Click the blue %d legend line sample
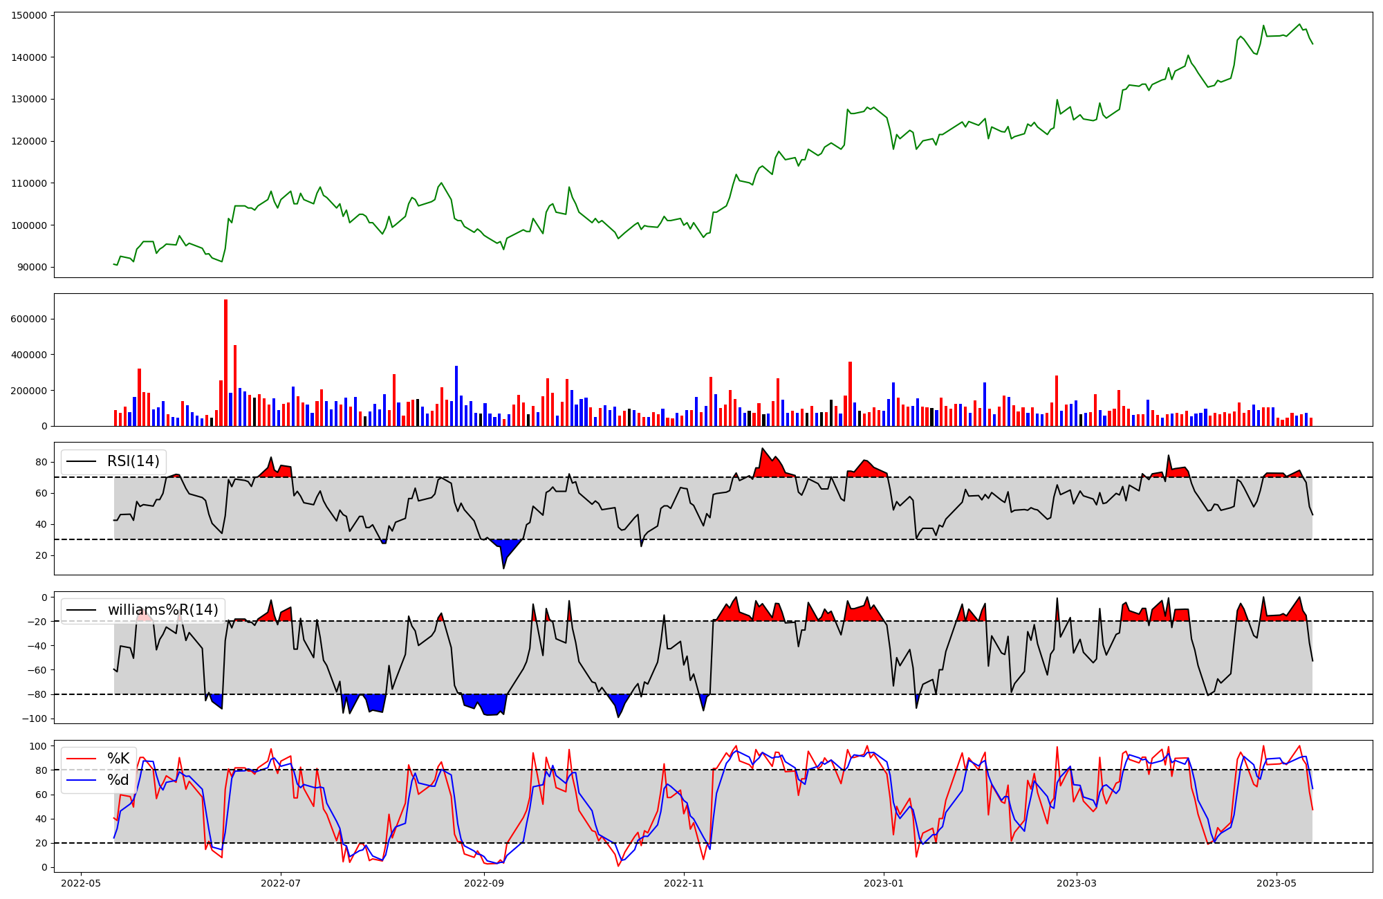Viewport: 1383px width, 899px height. 81,780
